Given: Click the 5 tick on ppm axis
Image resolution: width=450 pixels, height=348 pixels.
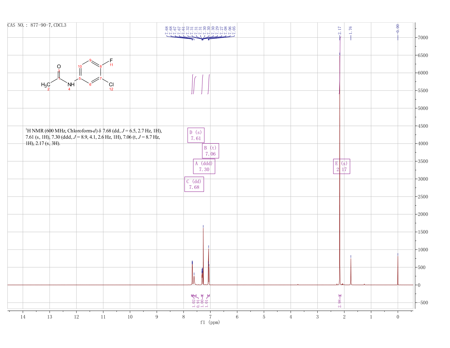Looking at the screenshot, I should 264,317.
